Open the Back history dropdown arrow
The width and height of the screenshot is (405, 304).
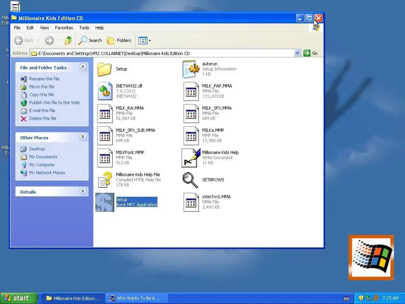pyautogui.click(x=39, y=40)
